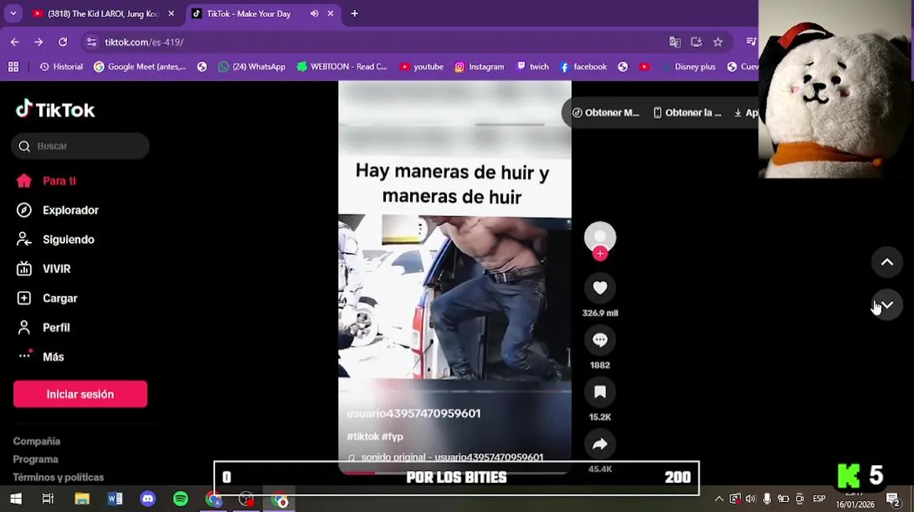Close the TikTok tab
The height and width of the screenshot is (512, 914).
(x=330, y=14)
